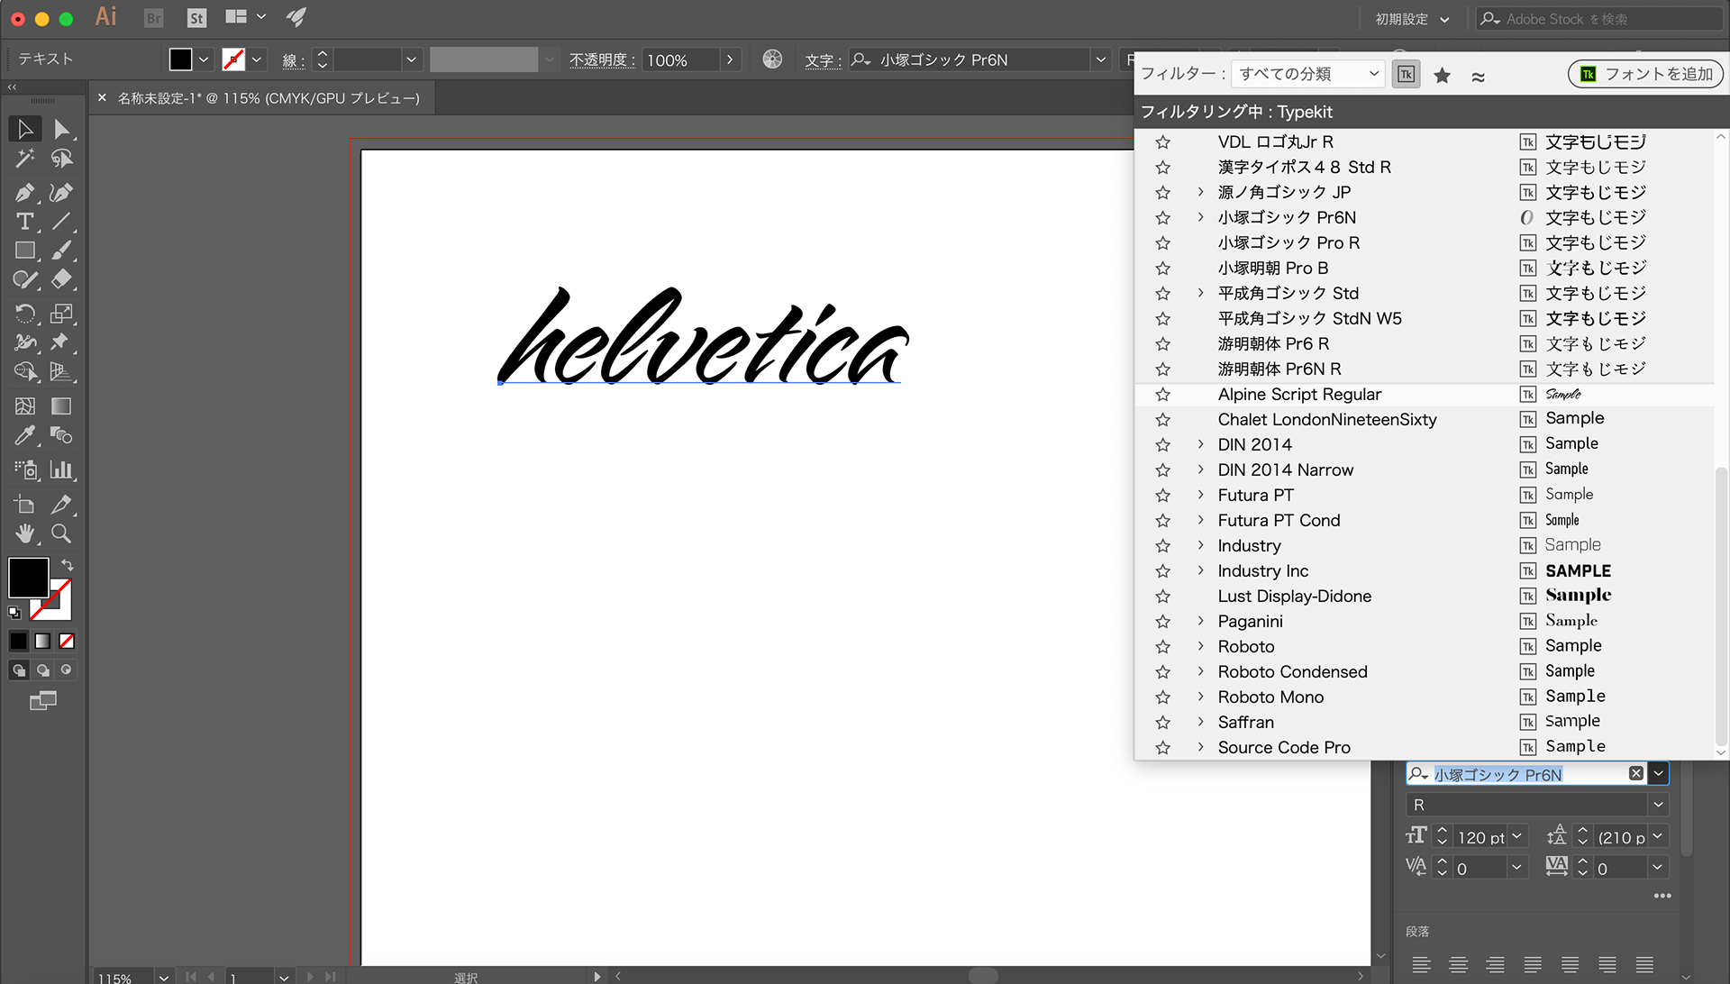Select the Direct Selection tool
1730x984 pixels.
coord(61,130)
